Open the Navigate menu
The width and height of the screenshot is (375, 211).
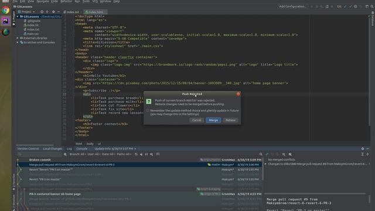click(x=43, y=1)
